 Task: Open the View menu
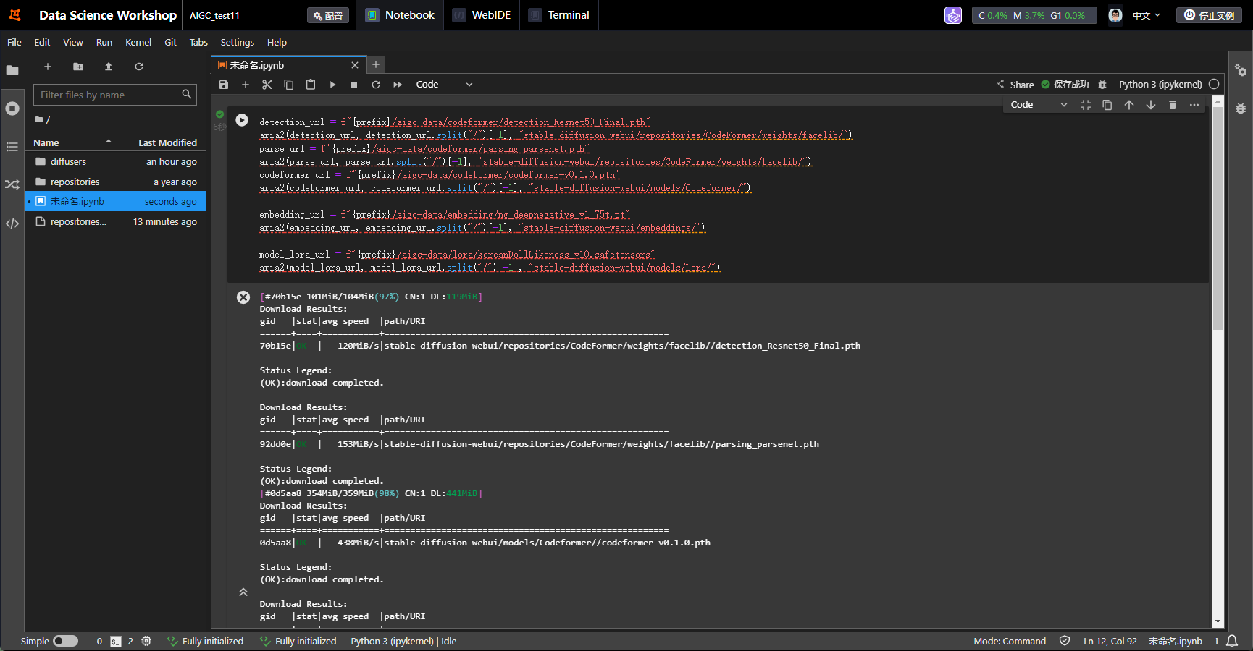coord(73,42)
